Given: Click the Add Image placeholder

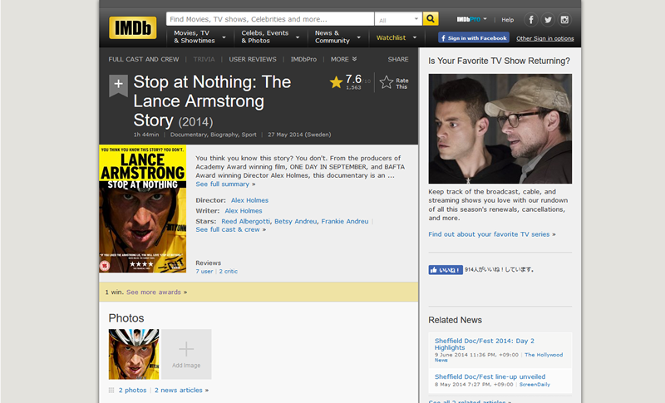Looking at the screenshot, I should pos(186,354).
